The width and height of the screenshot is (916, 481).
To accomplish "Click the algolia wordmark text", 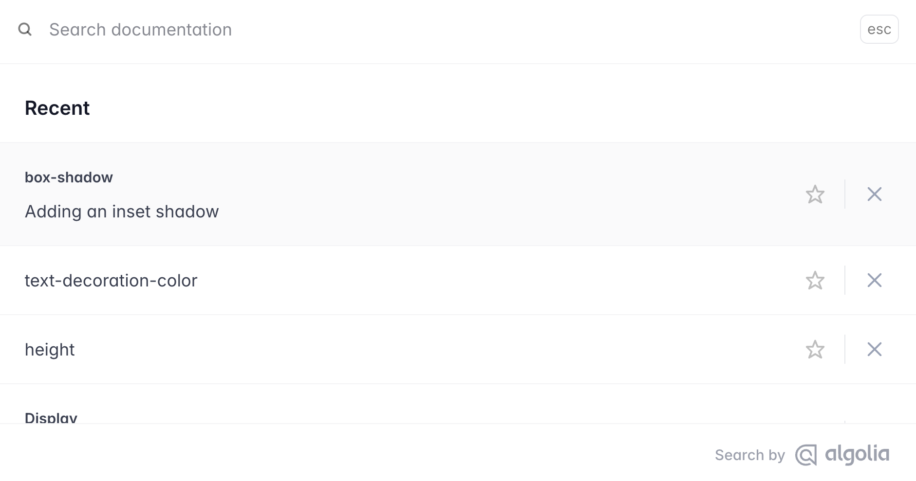I will tap(857, 454).
